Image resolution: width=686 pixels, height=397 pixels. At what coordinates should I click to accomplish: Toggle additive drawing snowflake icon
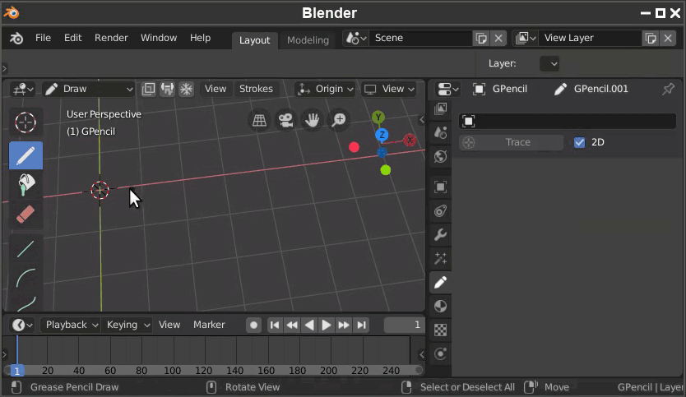click(187, 90)
